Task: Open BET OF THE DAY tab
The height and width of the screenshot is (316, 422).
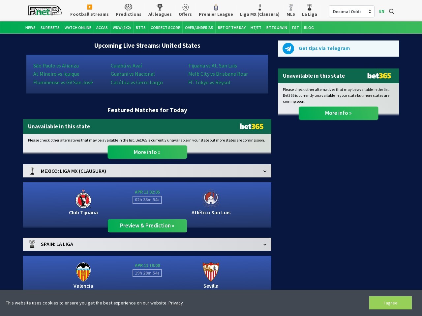Action: 232,28
